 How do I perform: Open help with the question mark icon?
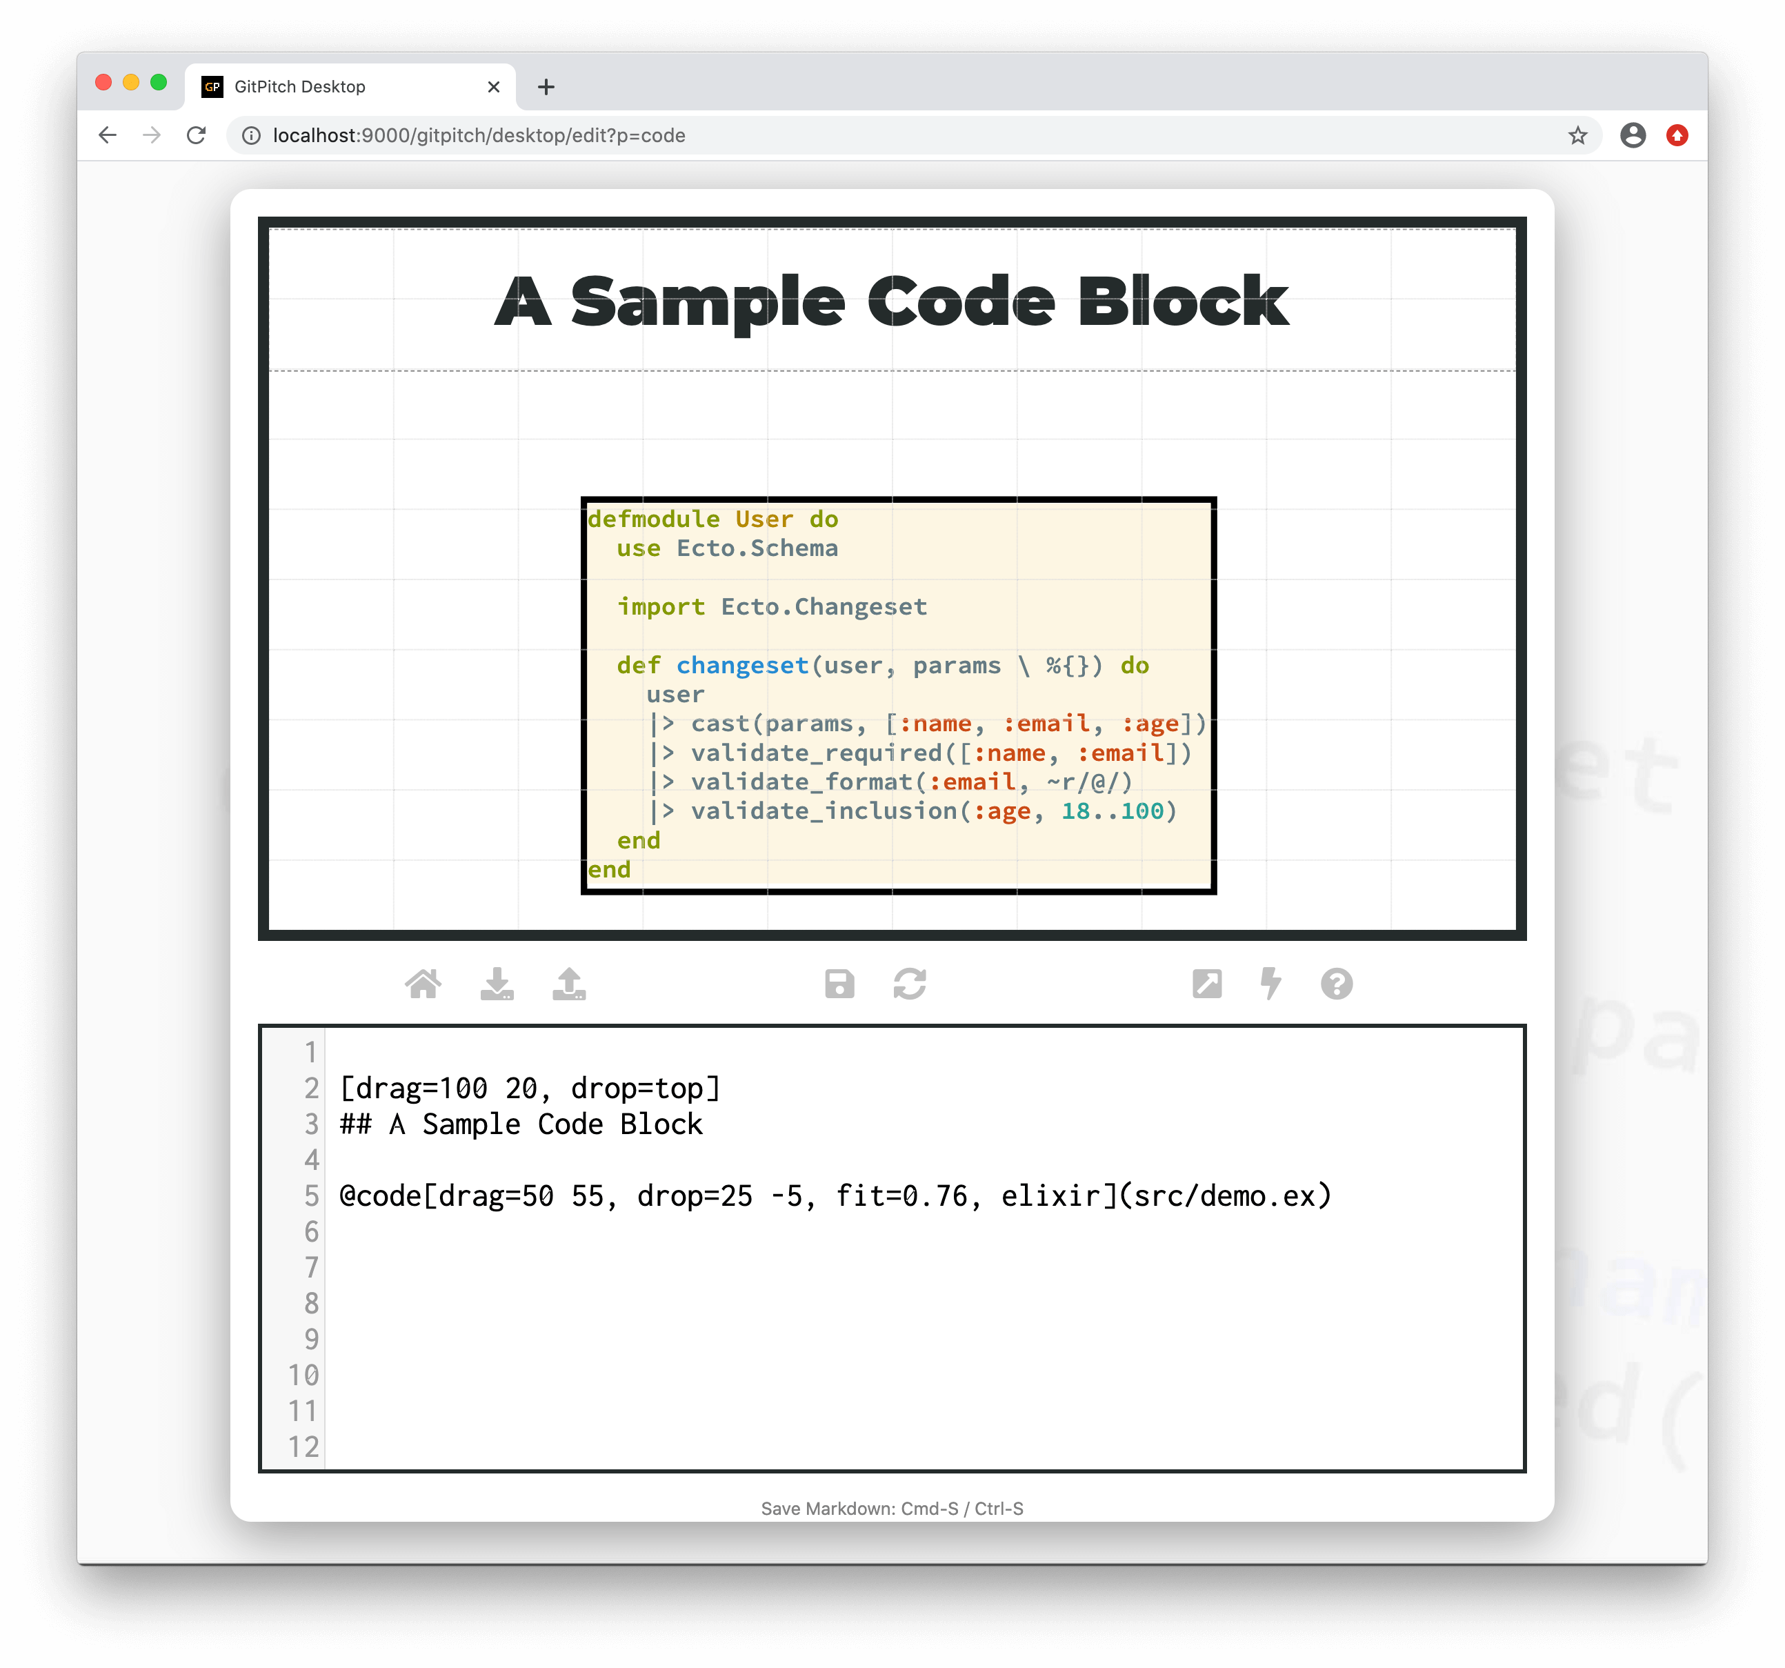[1336, 984]
